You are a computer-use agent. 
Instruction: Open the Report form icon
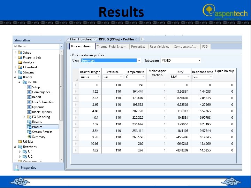[29, 97]
